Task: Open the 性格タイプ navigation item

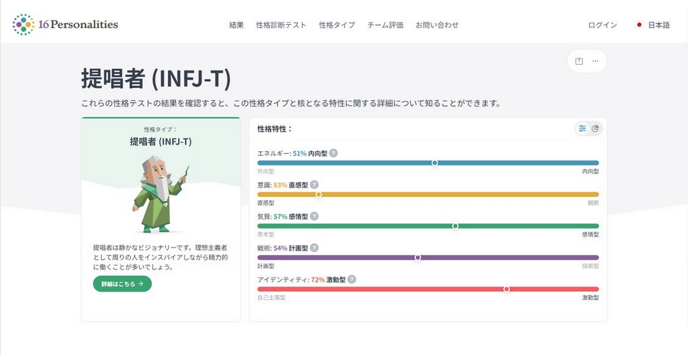Action: coord(337,26)
